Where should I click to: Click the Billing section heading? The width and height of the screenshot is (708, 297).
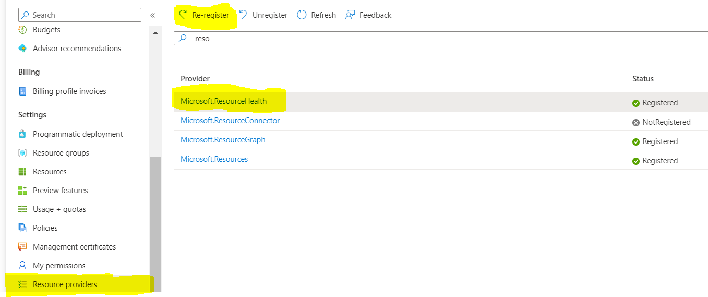pos(29,72)
